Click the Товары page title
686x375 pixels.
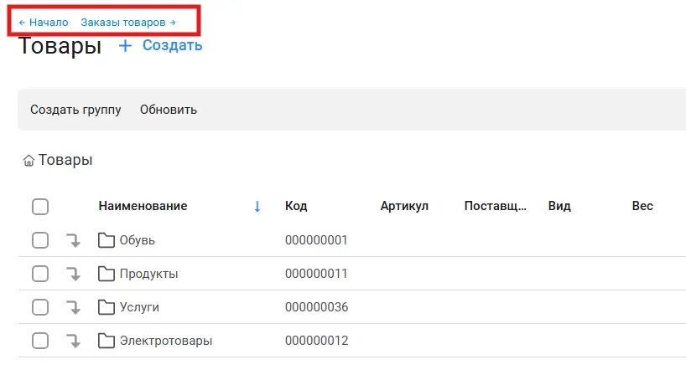60,46
